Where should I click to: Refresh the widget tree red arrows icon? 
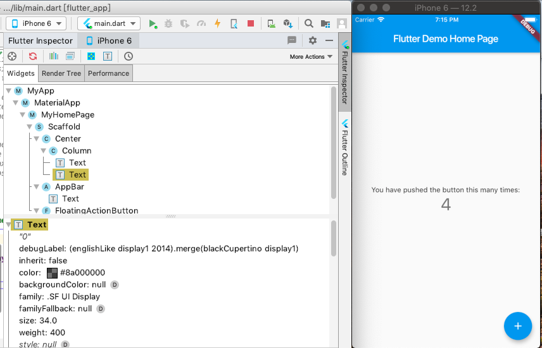[x=33, y=56]
